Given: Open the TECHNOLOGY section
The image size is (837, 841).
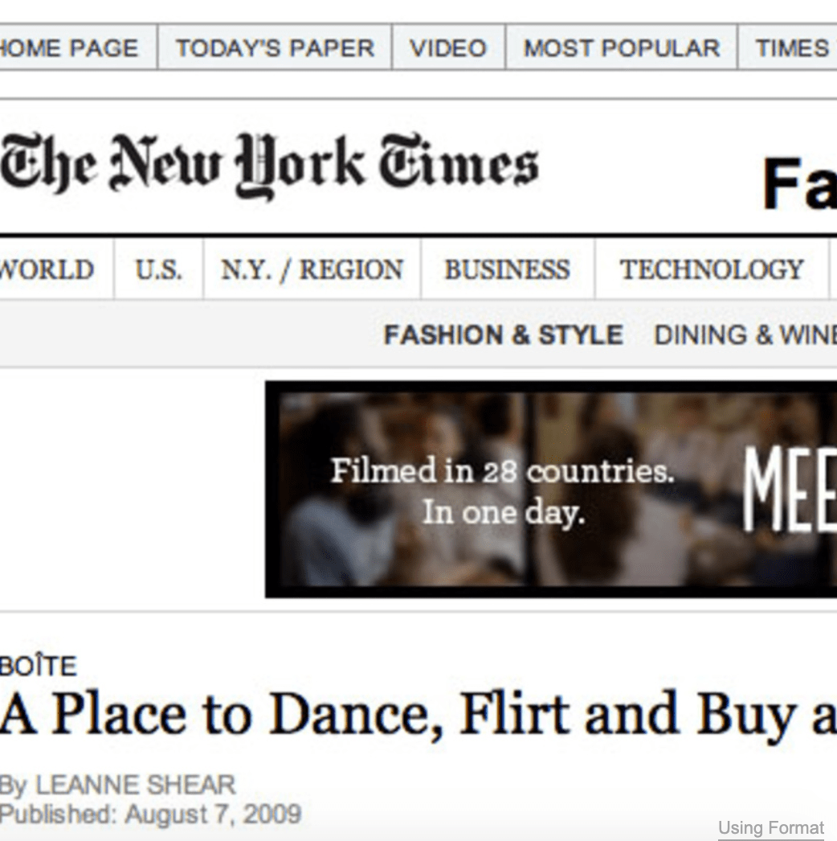Looking at the screenshot, I should pyautogui.click(x=712, y=269).
